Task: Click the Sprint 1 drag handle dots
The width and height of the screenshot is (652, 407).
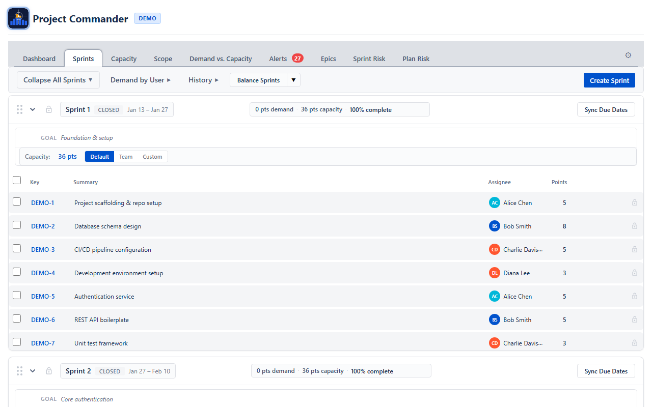Action: 19,109
